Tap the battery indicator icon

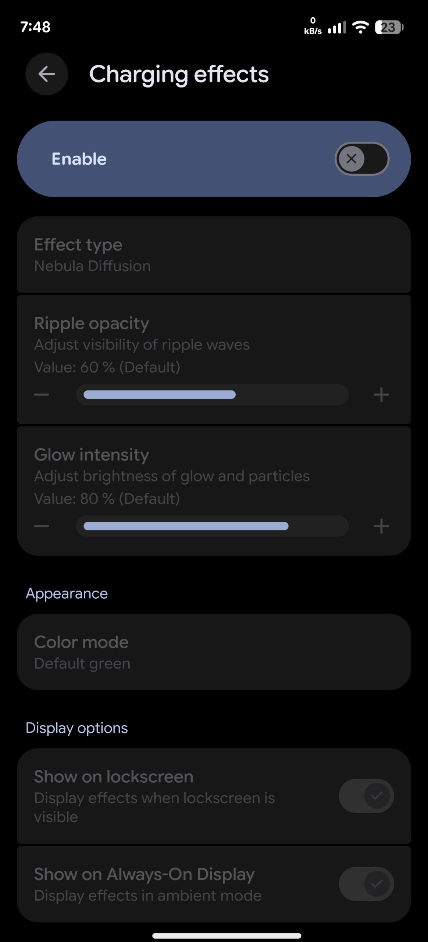point(389,27)
